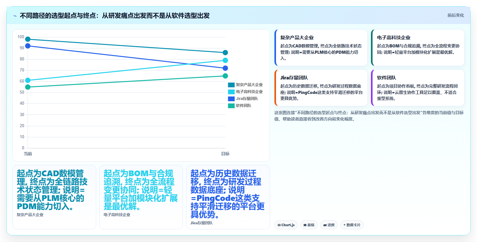
Task: Click 电子高科技企业 current data point at 61
Action: tap(28, 80)
